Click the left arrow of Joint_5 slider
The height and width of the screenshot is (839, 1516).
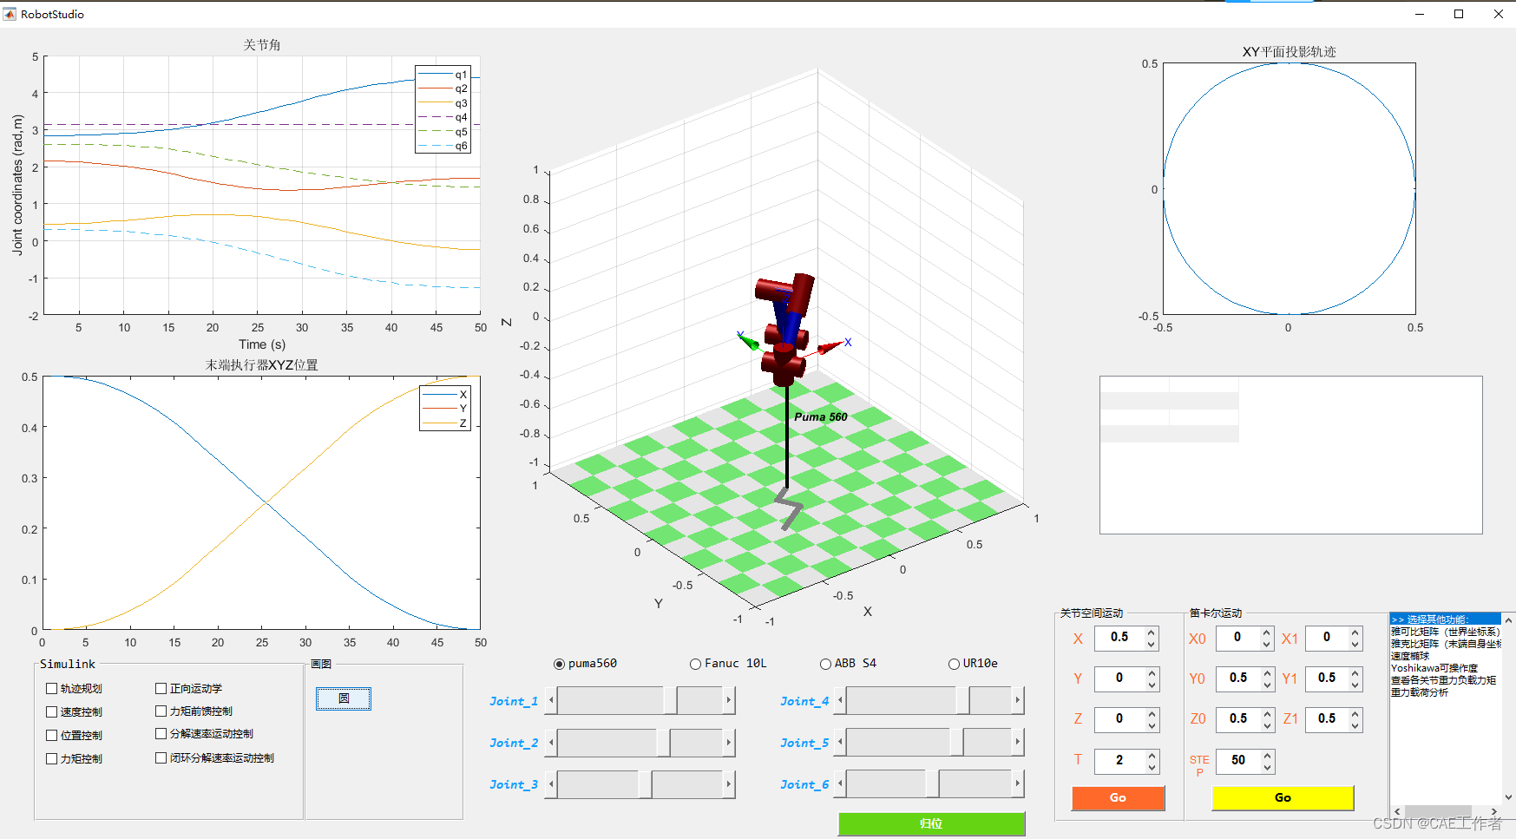(840, 743)
